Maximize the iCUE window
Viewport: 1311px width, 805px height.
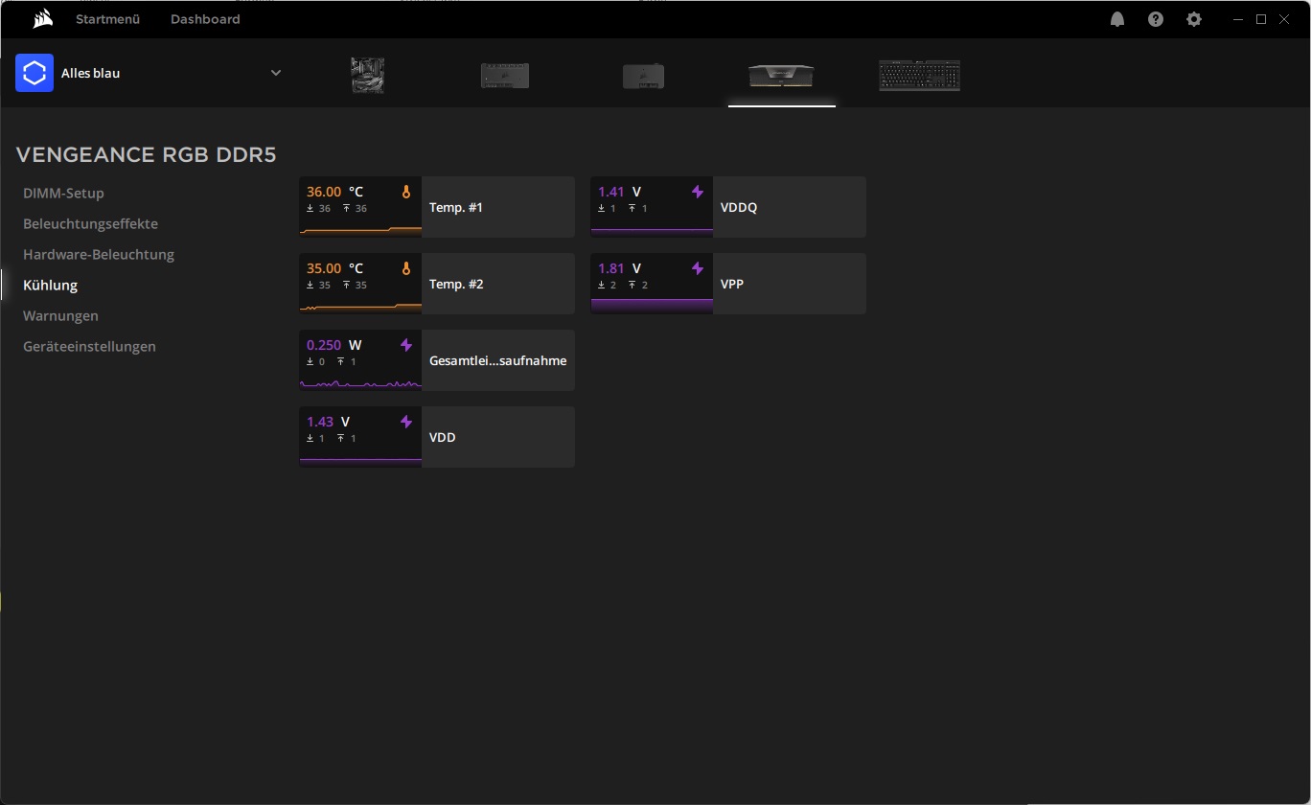tap(1261, 19)
